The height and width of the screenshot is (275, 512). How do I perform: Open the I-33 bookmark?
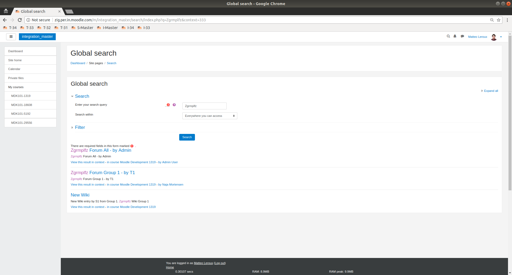(x=144, y=28)
